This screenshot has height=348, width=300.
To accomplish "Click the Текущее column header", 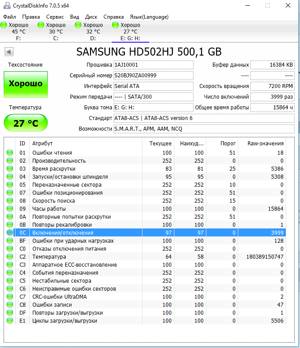I will pyautogui.click(x=158, y=144).
